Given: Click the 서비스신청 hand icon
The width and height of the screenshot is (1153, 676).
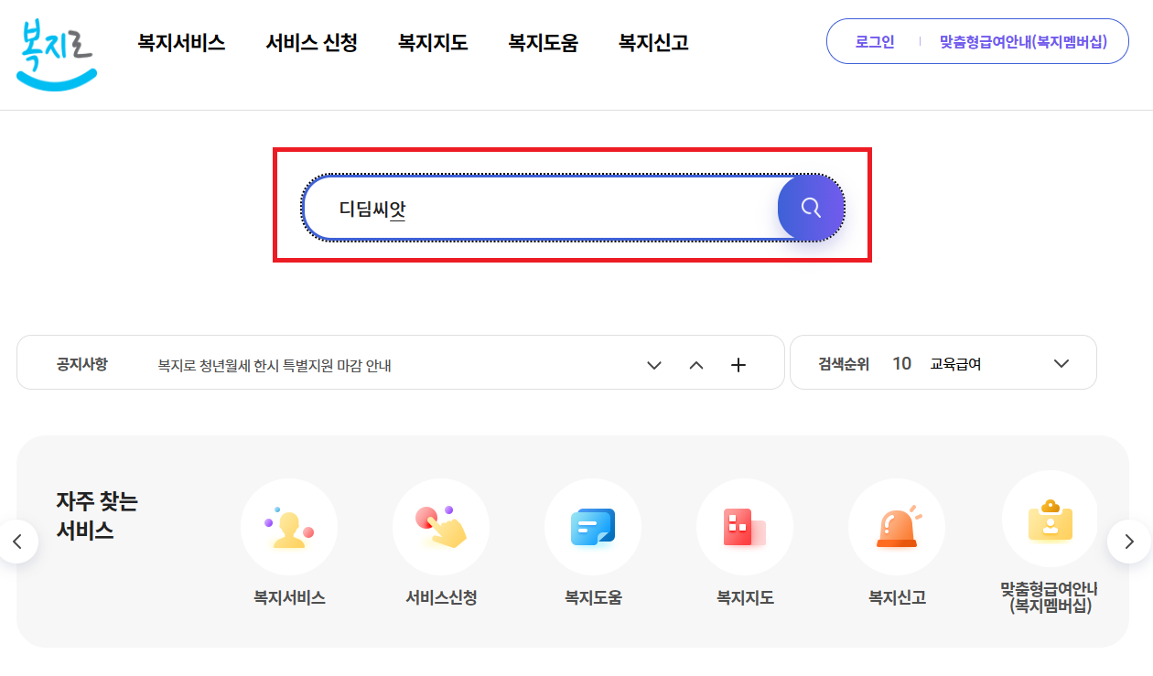Looking at the screenshot, I should point(441,527).
